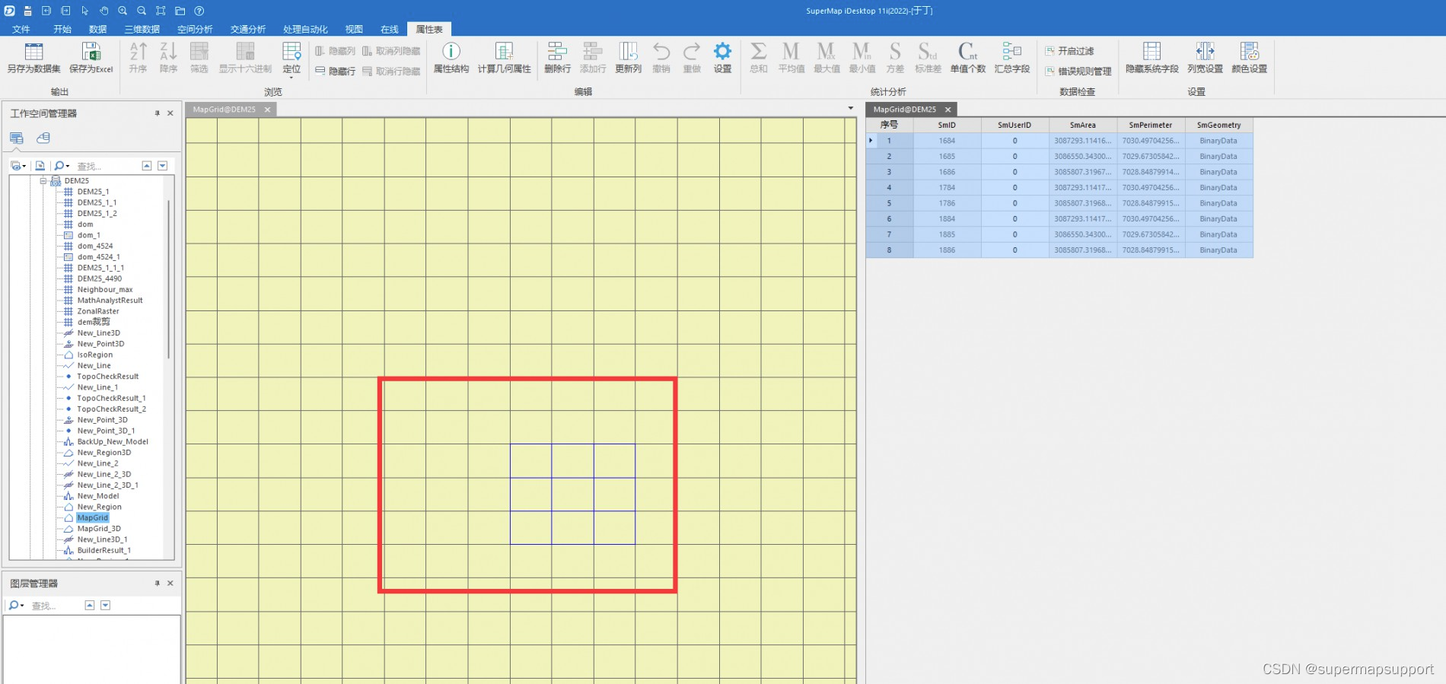Click 隐藏列 hide column button
1446x684 pixels.
click(x=335, y=51)
